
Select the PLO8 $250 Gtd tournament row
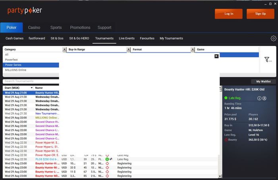click(110, 159)
